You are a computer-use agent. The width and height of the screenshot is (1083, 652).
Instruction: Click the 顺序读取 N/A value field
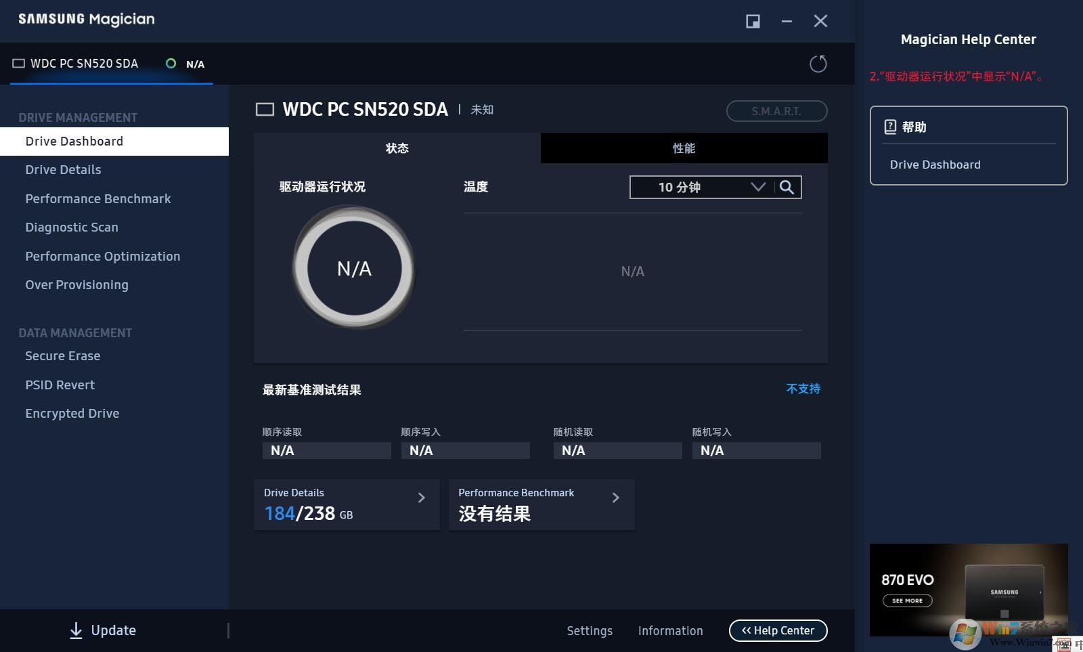click(327, 451)
